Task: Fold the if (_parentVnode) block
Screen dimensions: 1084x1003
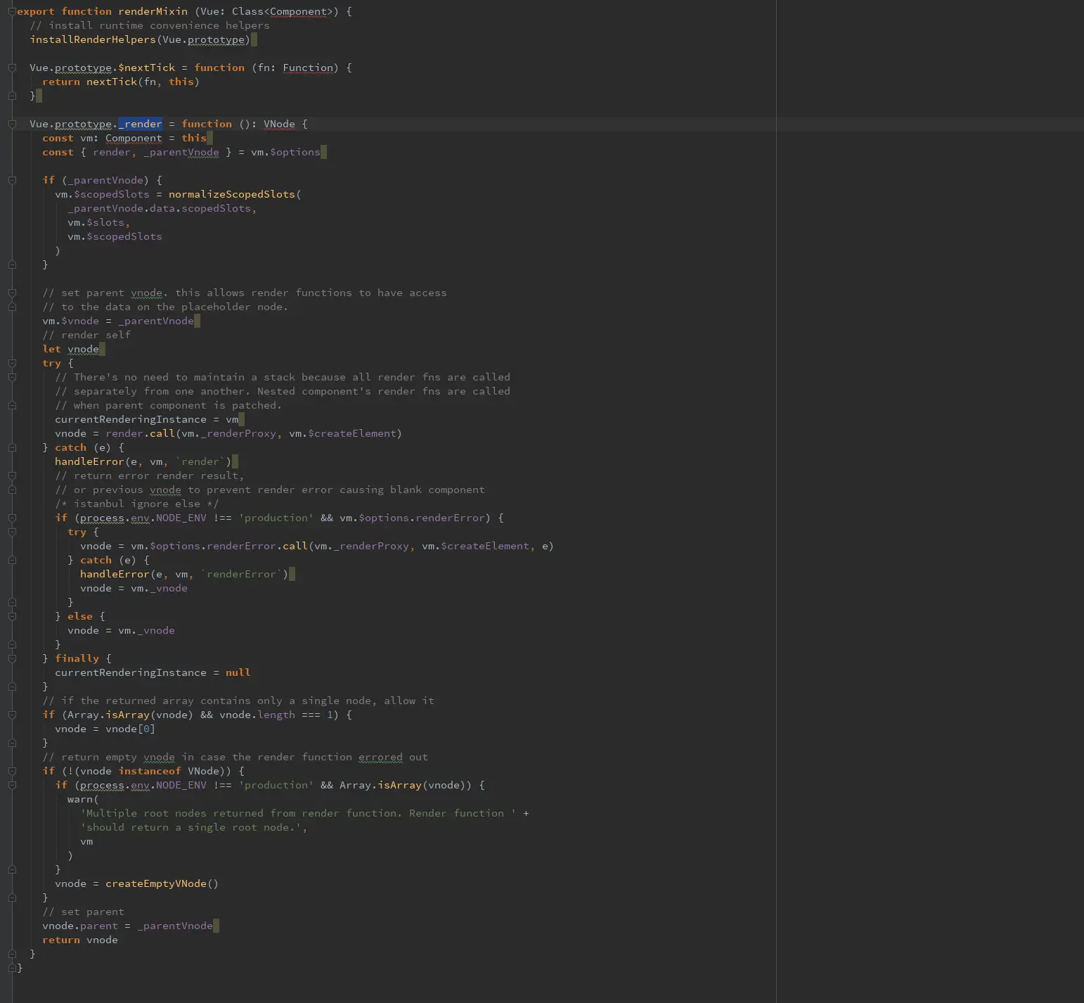Action: tap(12, 180)
